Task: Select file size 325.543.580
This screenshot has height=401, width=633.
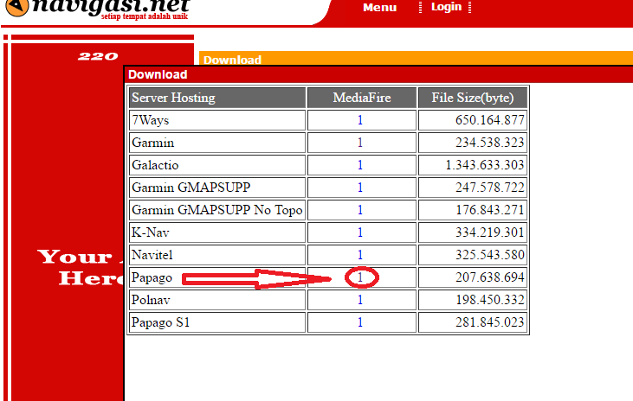Action: tap(489, 255)
